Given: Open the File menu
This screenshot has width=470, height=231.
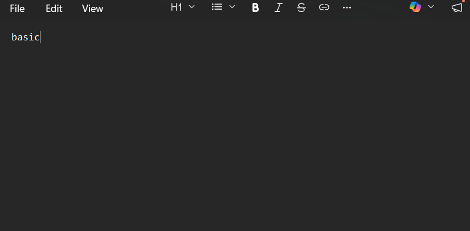Looking at the screenshot, I should click(17, 9).
